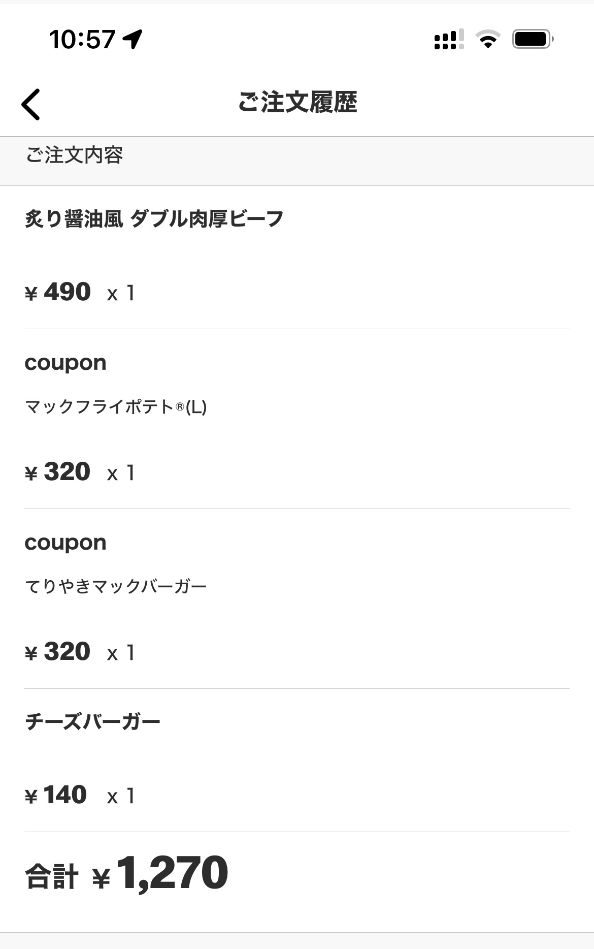Viewport: 594px width, 949px height.
Task: Select the チーズバーガー order item
Action: [x=92, y=722]
